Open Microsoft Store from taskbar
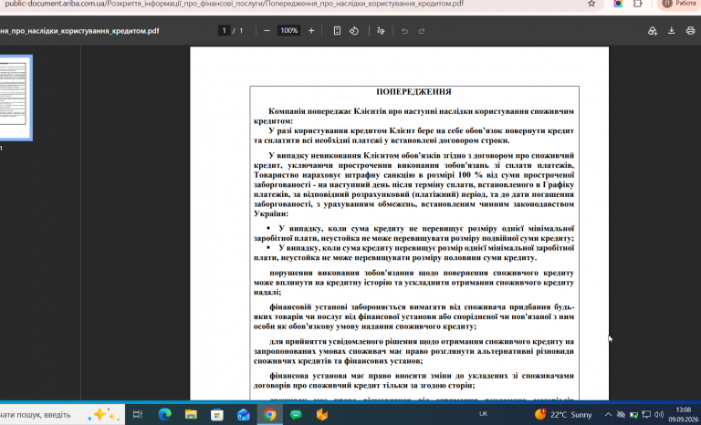This screenshot has width=701, height=425. pyautogui.click(x=217, y=414)
